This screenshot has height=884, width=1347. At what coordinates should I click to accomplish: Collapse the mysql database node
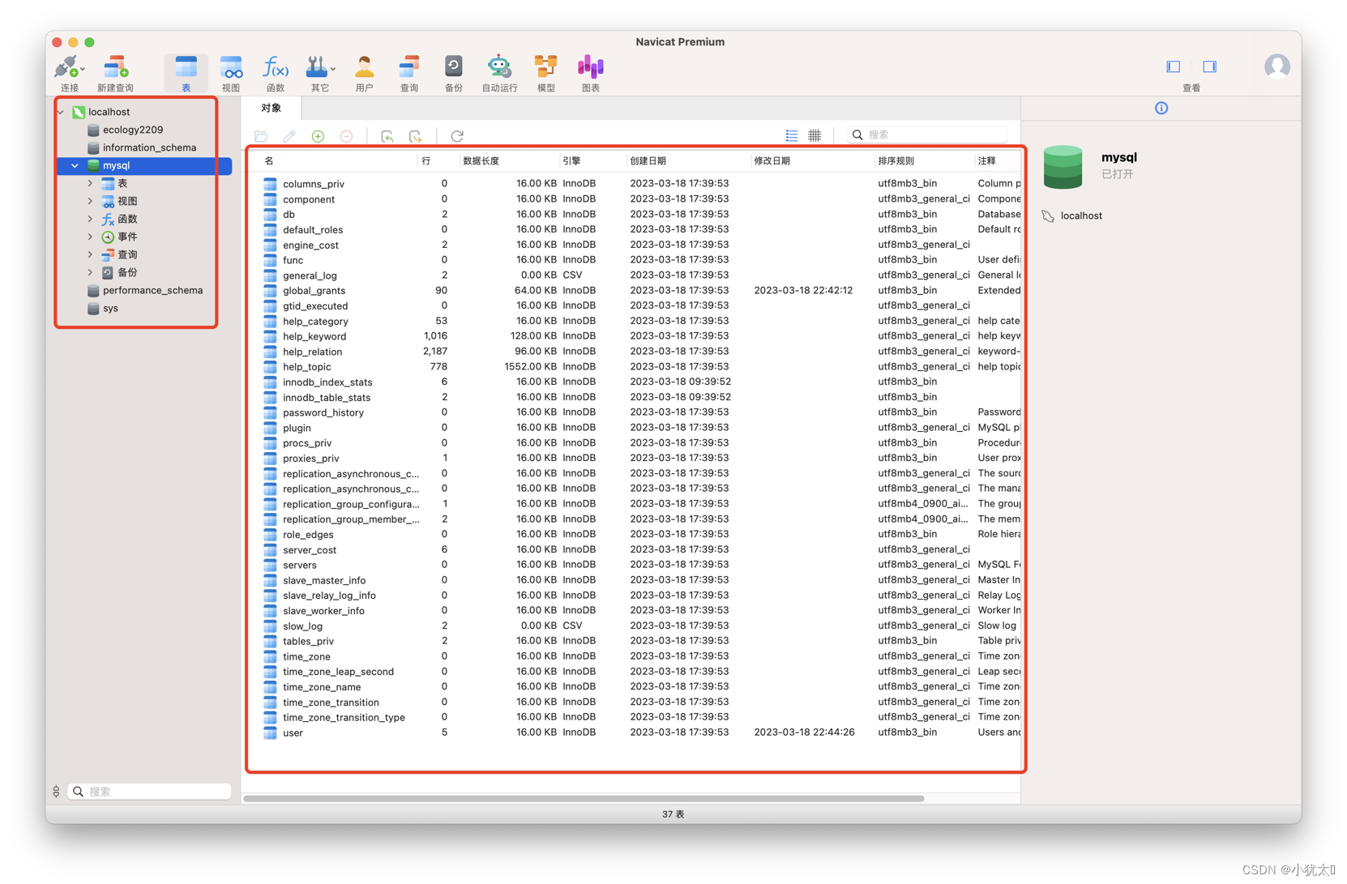click(x=75, y=165)
